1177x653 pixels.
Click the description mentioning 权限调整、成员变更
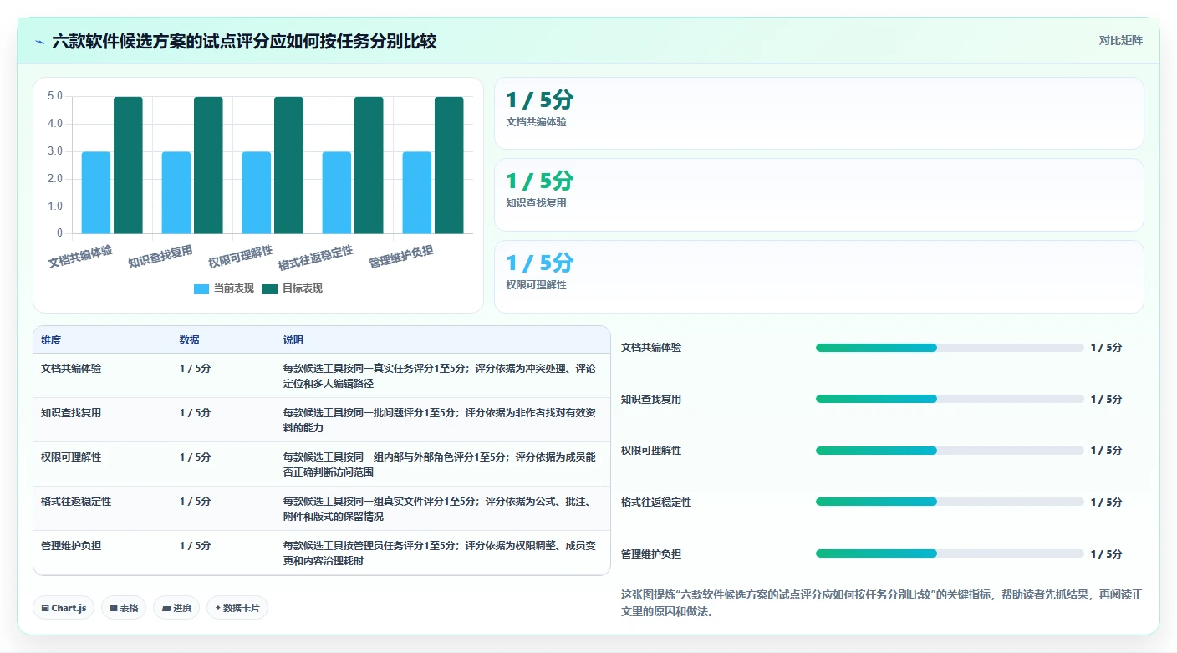[x=440, y=554]
